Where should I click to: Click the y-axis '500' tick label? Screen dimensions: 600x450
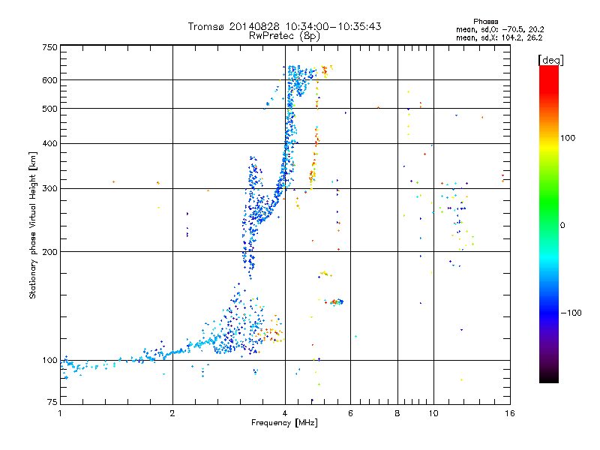49,109
